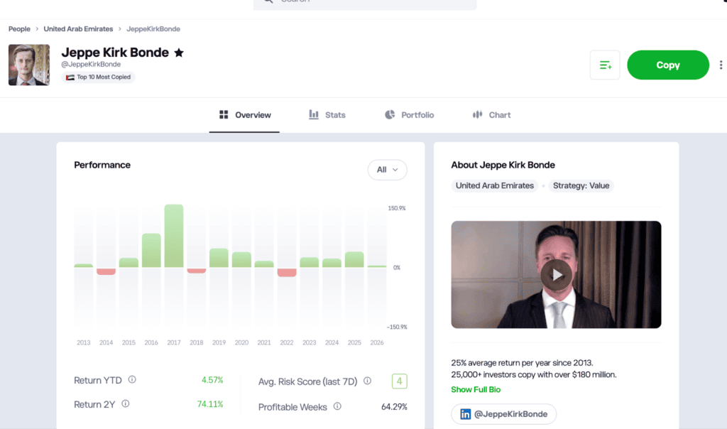Play the About Jeppe Kirk Bonde video

[x=556, y=274]
